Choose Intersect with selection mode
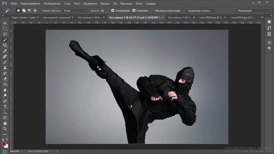Screen dimensions: 274x154 [35, 11]
